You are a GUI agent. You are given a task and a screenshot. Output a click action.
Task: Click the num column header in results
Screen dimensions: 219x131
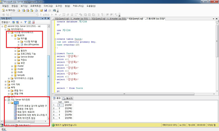(60, 102)
